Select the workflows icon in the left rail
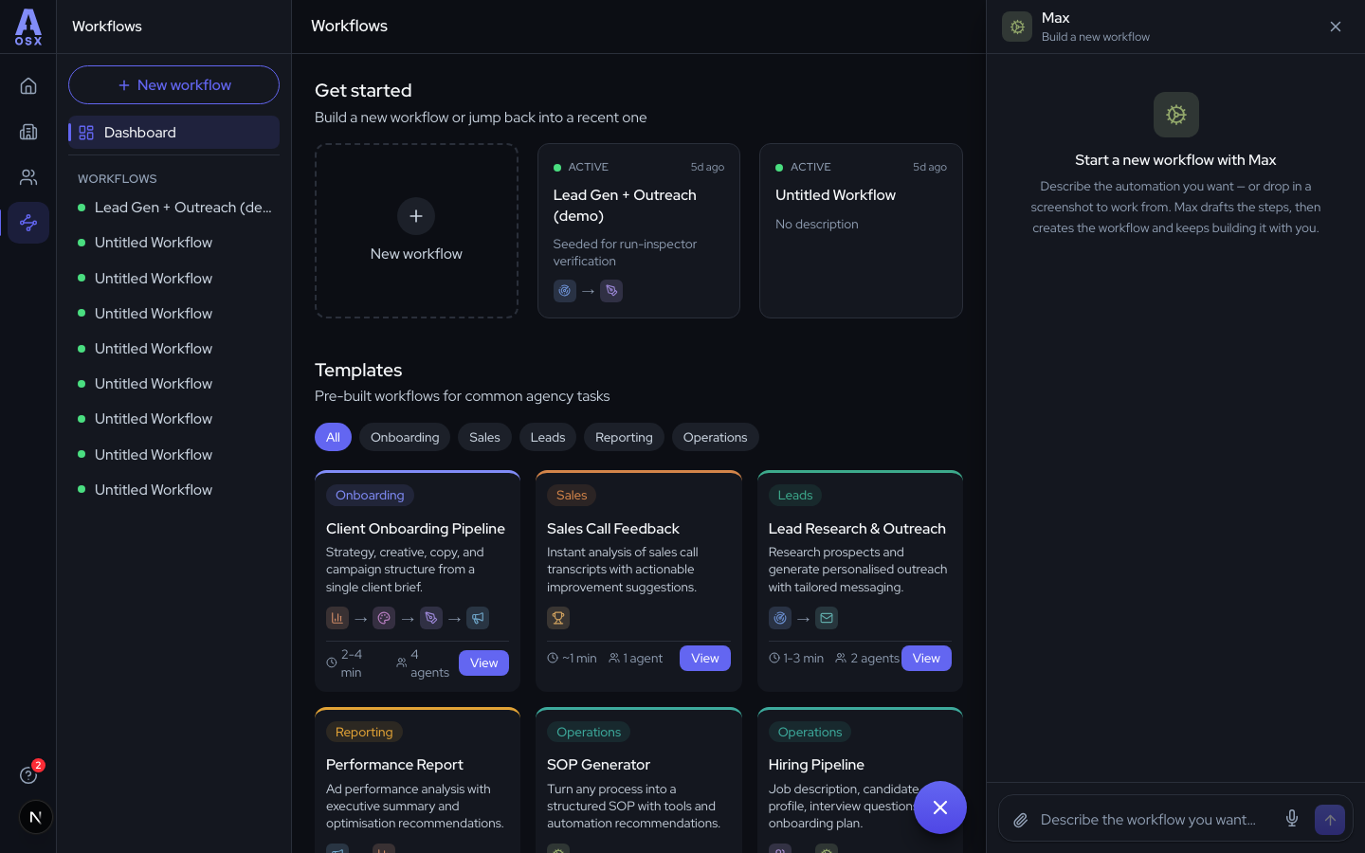 tap(28, 223)
